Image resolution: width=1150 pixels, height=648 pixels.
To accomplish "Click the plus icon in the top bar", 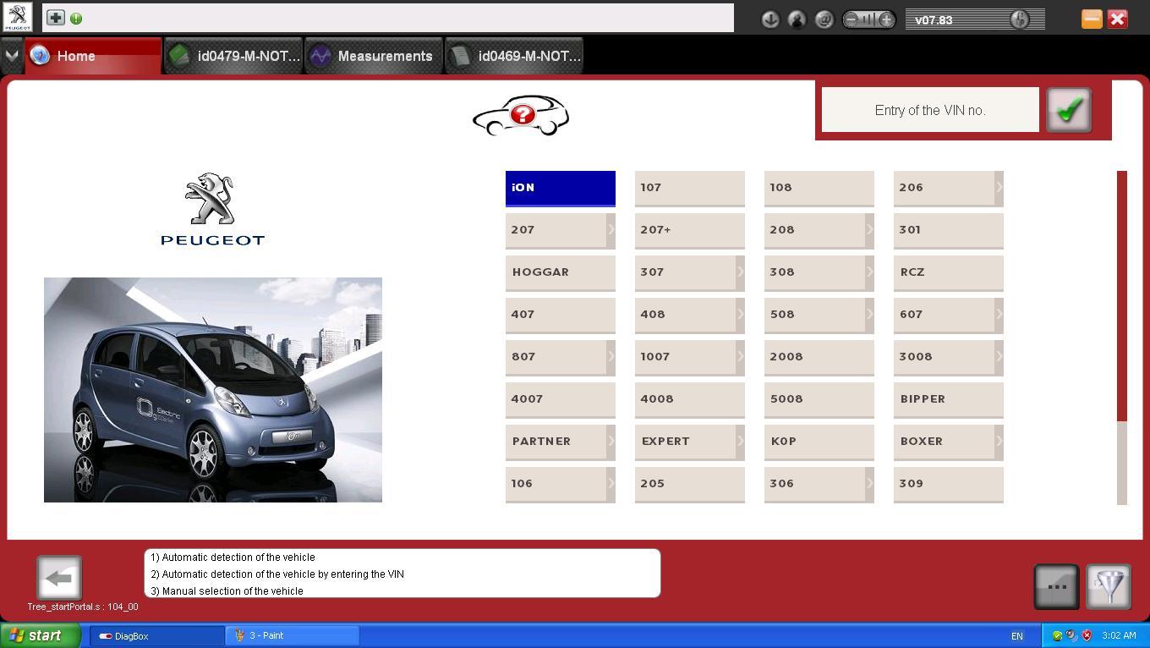I will tap(55, 18).
